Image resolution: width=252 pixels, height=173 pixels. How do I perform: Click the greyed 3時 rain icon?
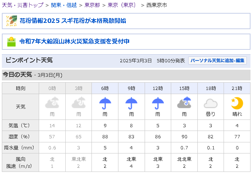point(79,103)
